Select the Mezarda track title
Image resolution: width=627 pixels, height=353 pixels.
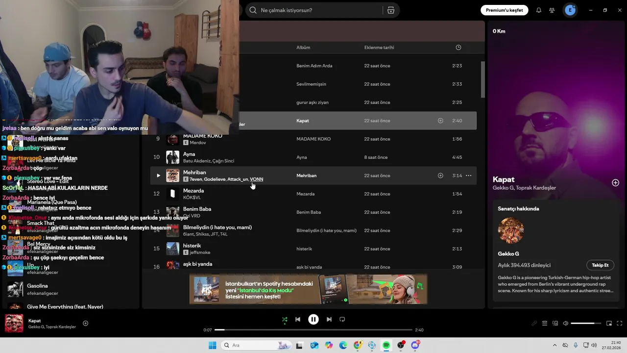tap(193, 191)
